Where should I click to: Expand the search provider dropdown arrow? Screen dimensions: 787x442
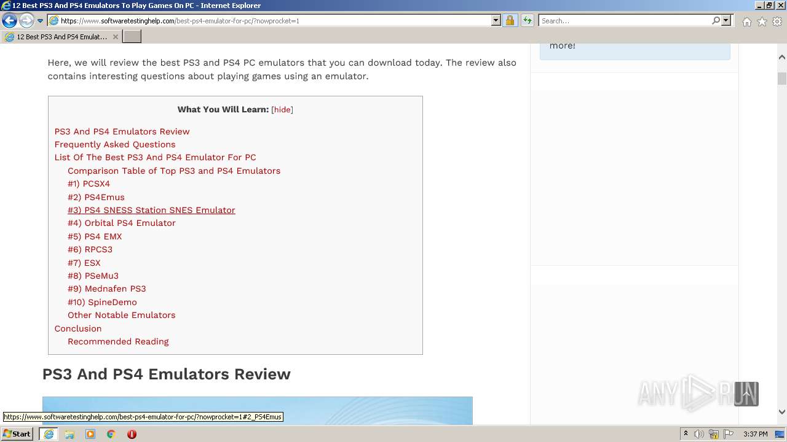coord(726,20)
